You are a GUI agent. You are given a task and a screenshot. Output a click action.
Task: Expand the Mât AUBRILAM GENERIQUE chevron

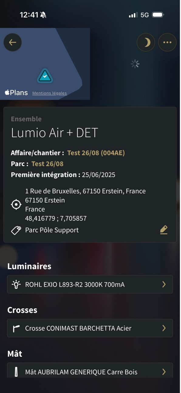(x=164, y=372)
